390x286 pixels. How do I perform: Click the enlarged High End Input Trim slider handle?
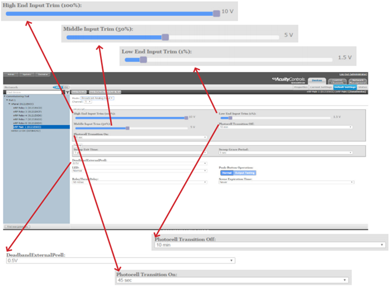pos(216,12)
